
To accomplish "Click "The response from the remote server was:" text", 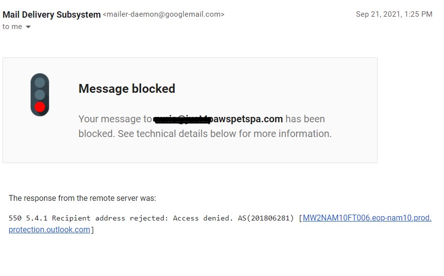I will pyautogui.click(x=82, y=198).
